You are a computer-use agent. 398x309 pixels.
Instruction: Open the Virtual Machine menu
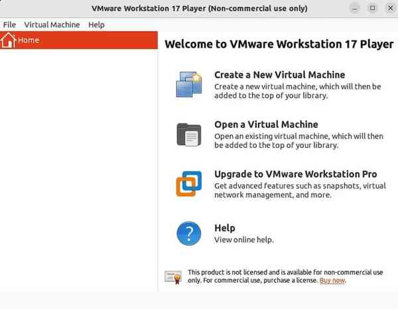52,25
